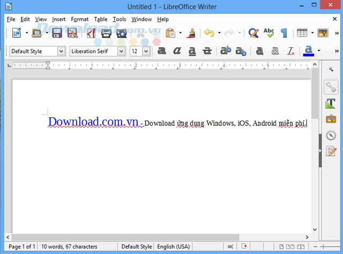Click the vertical scrollbar down arrow
Screen dimensions: 343x254
tap(315, 230)
